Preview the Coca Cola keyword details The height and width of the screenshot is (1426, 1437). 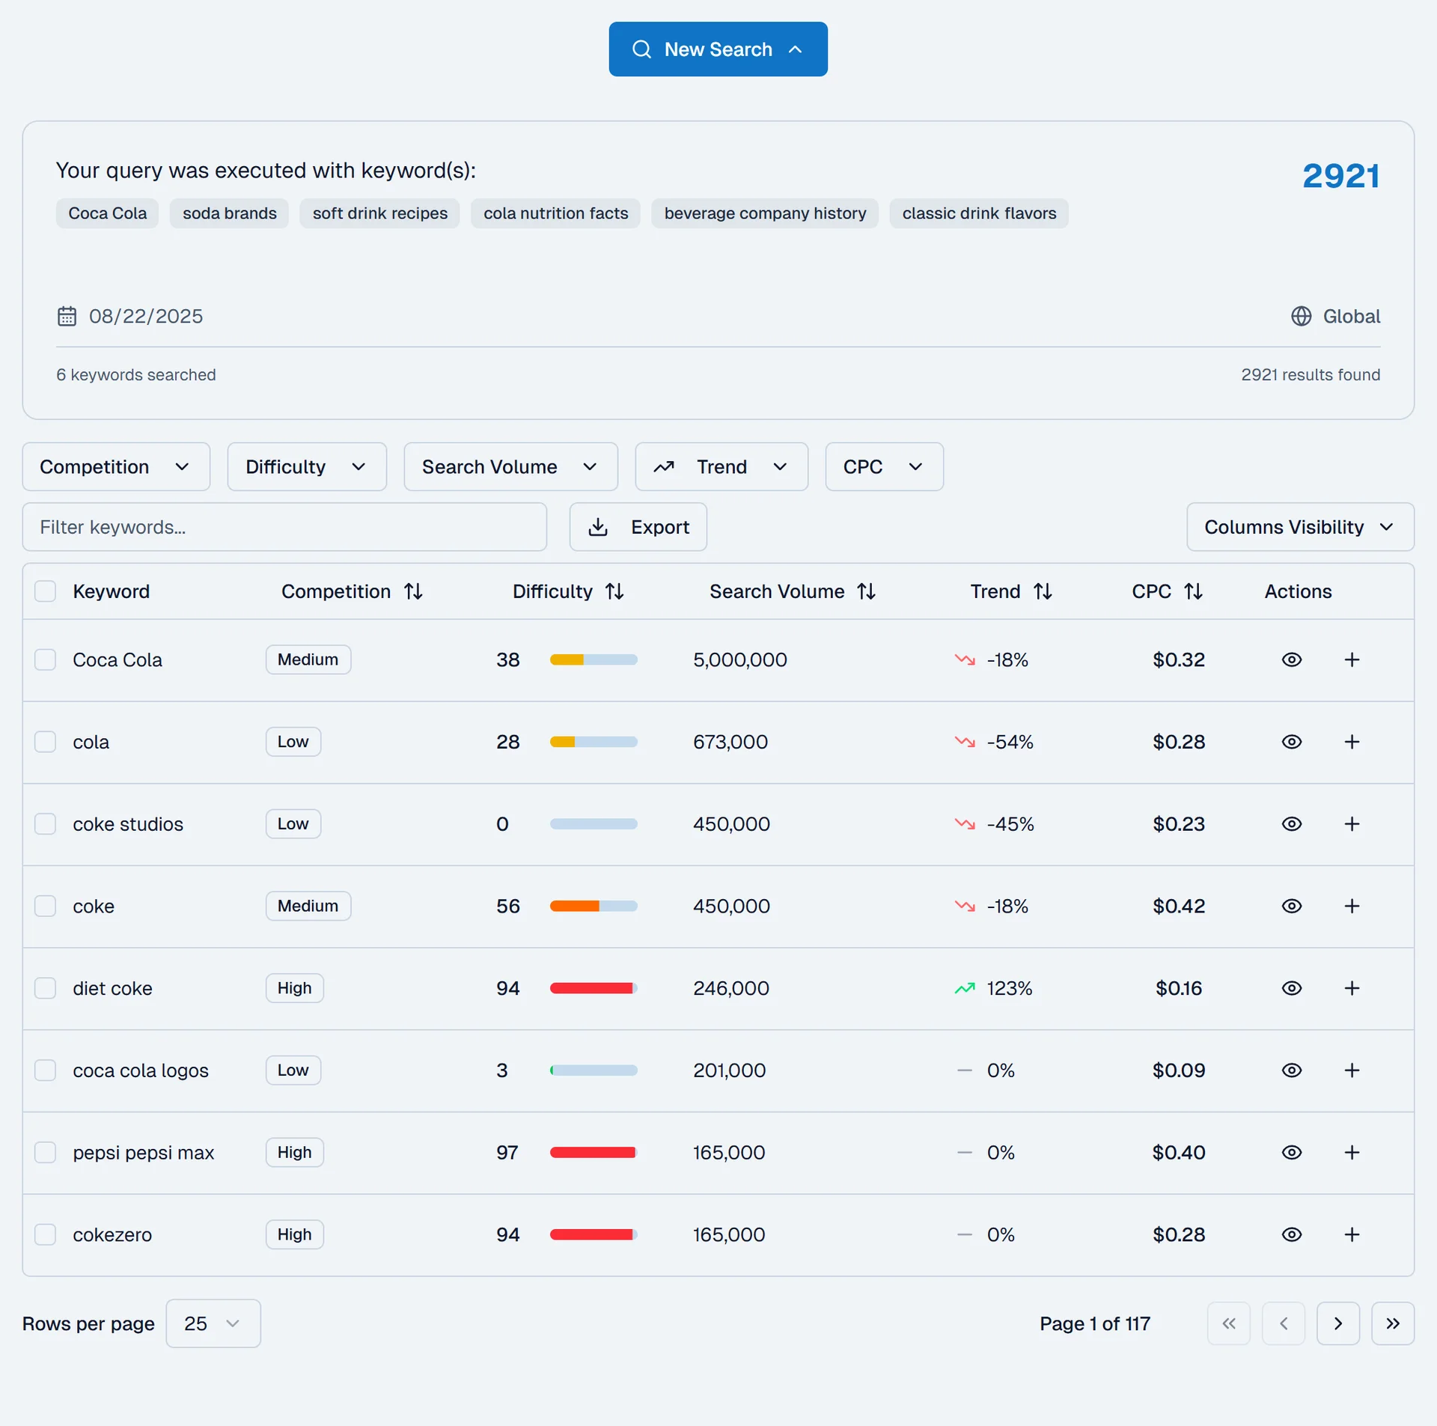(x=1291, y=659)
